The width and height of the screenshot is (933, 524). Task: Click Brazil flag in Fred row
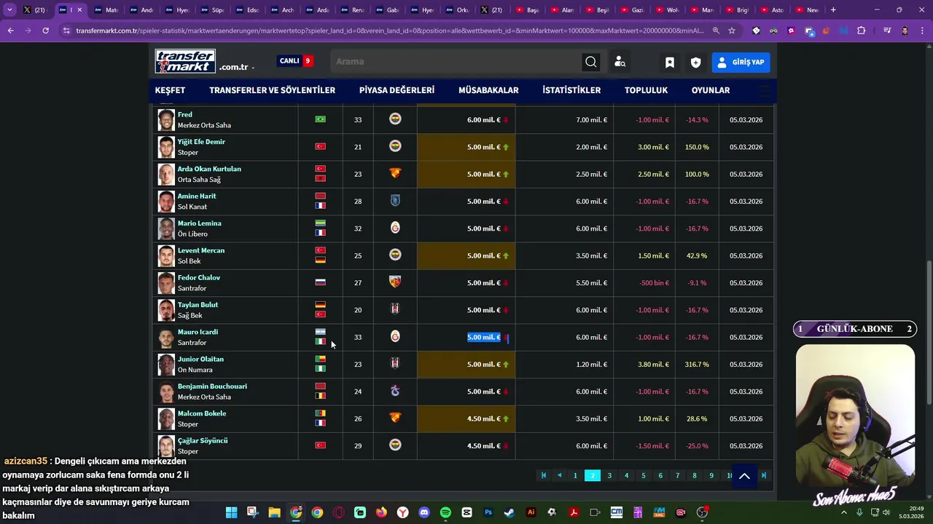[320, 119]
